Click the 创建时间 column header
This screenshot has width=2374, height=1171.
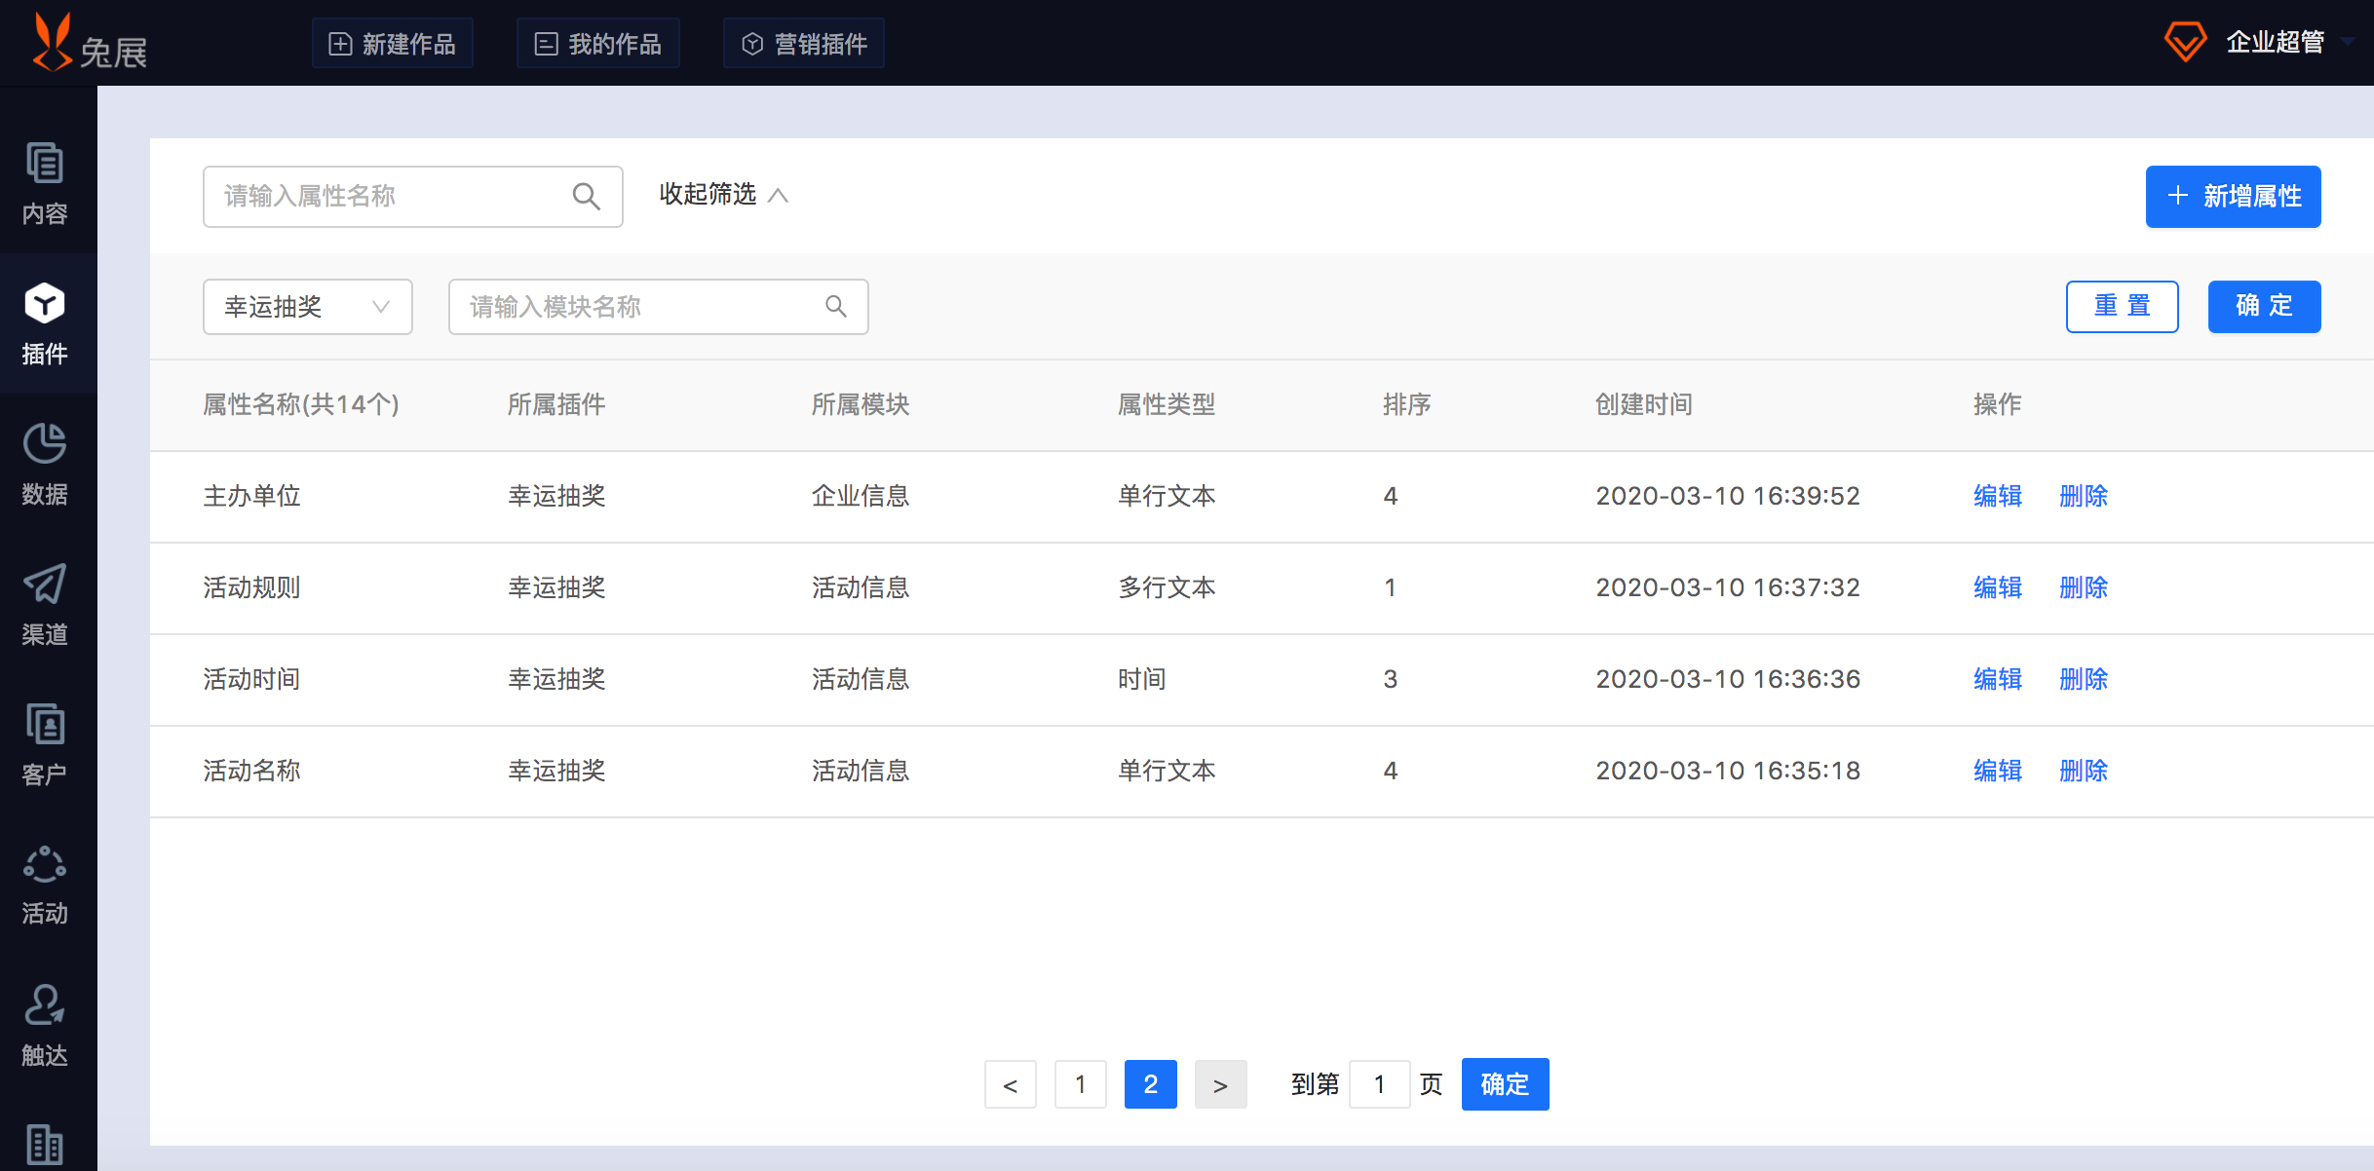coord(1644,404)
